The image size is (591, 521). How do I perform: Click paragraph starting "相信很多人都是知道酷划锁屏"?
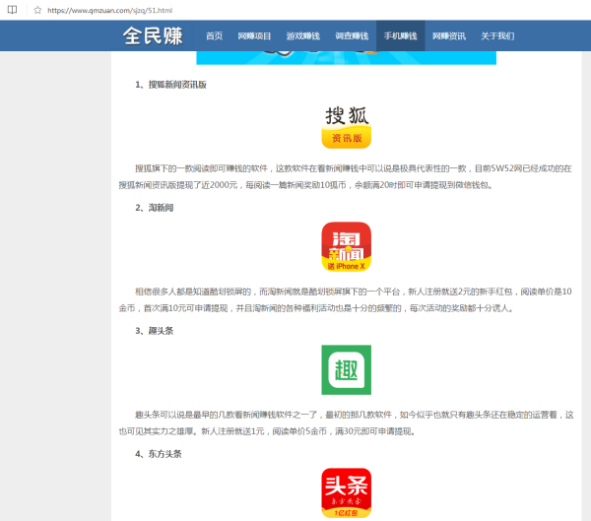pyautogui.click(x=346, y=300)
